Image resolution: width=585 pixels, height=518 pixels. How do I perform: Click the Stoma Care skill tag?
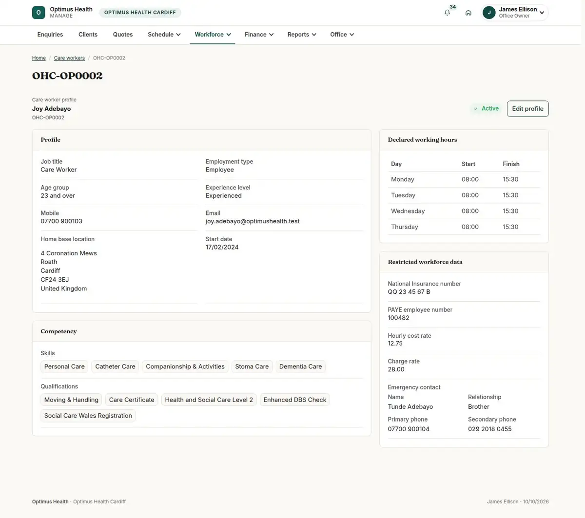coord(252,367)
